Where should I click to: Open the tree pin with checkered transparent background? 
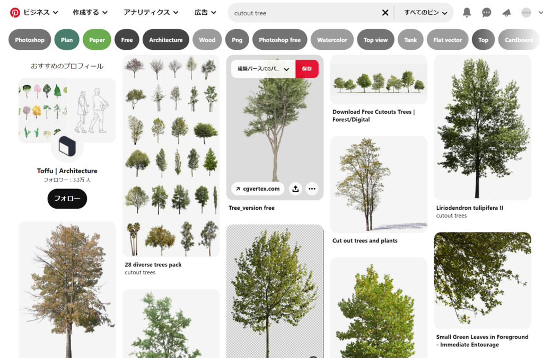click(x=275, y=291)
